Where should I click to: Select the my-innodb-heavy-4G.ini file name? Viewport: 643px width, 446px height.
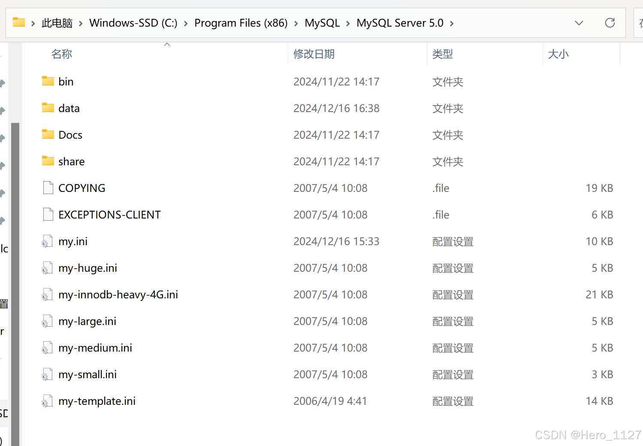pos(118,294)
